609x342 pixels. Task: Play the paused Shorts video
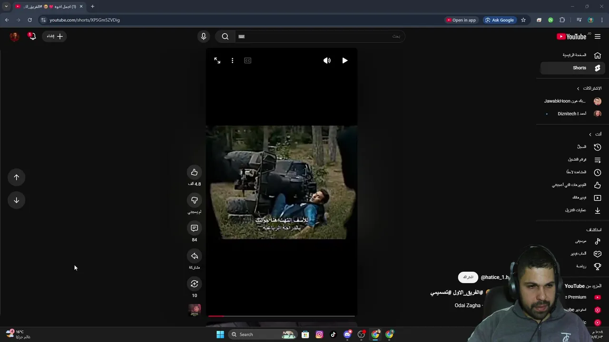(345, 60)
